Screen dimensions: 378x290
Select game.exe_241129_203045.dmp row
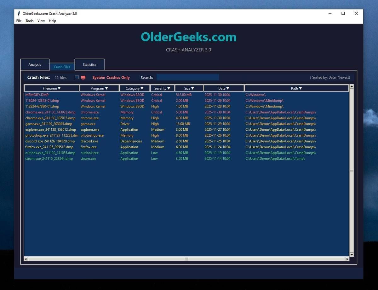point(186,124)
